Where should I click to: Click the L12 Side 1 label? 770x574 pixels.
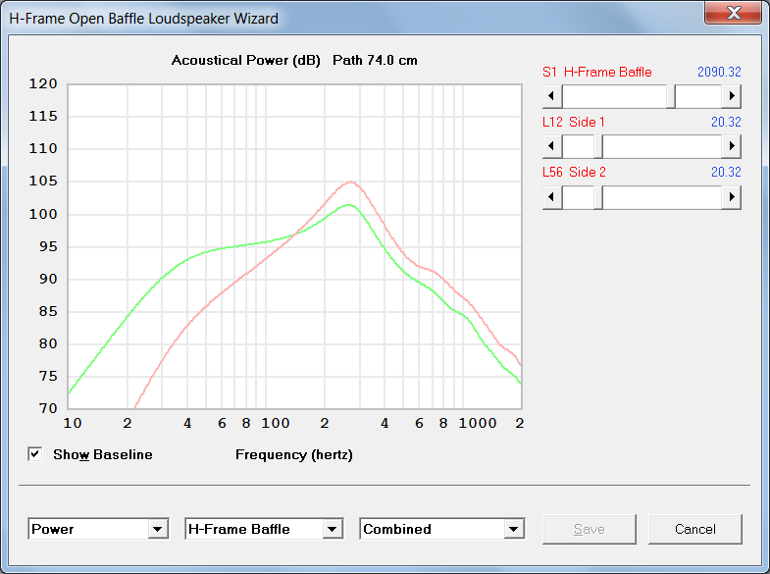click(574, 122)
